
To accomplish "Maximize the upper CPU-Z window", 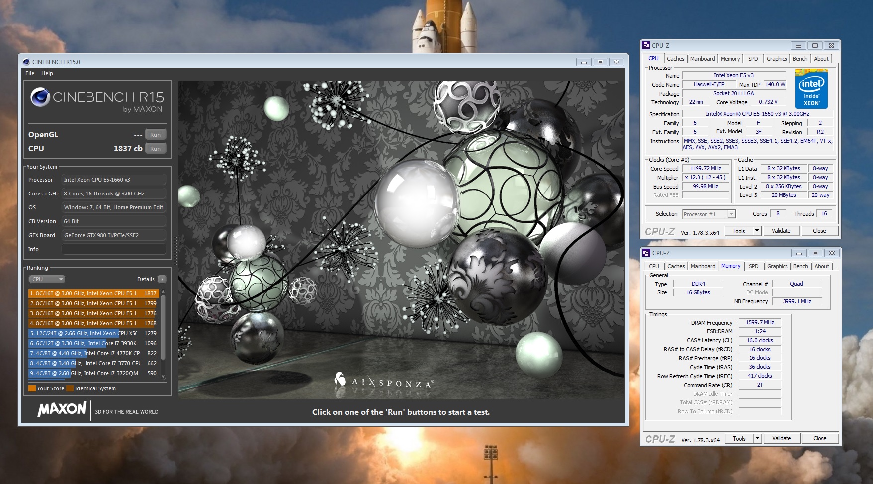I will (x=815, y=46).
